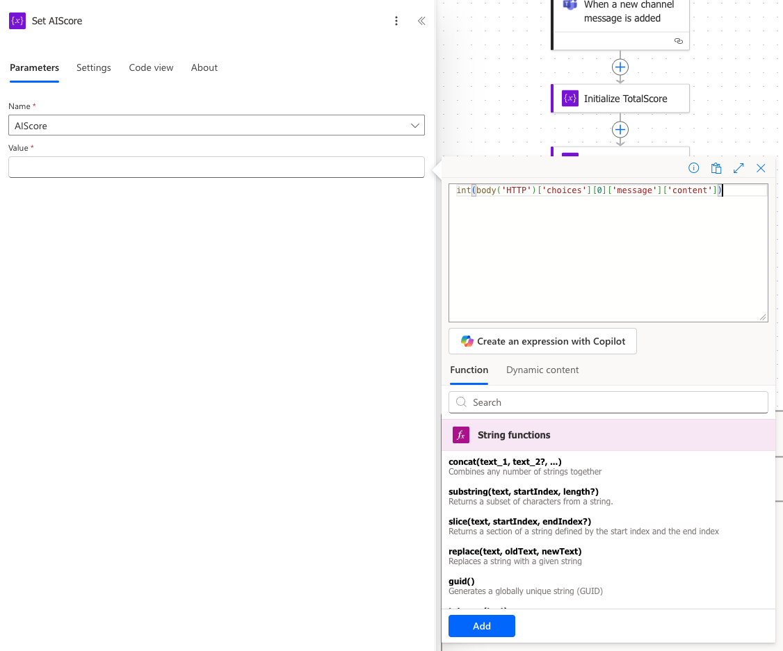Click Create an expression with Copilot
The image size is (783, 651).
tap(542, 341)
